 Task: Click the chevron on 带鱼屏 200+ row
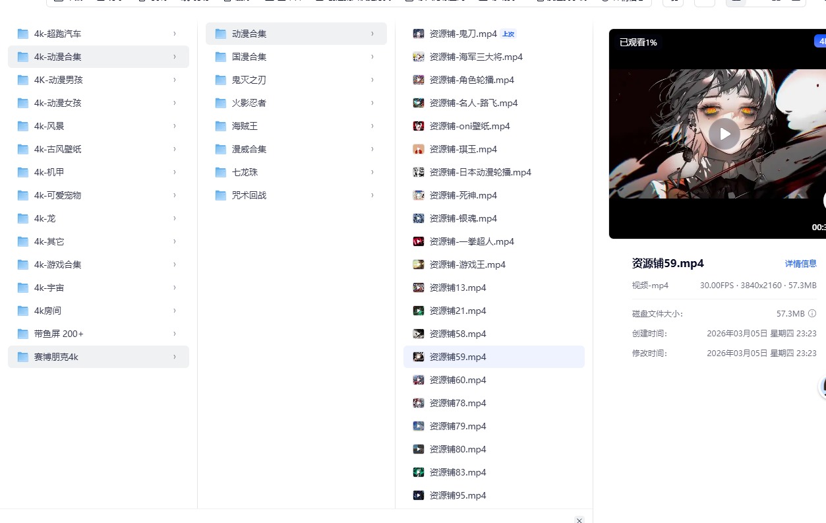tap(175, 334)
